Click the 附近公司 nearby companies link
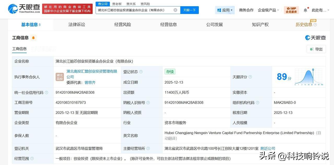 268,149
